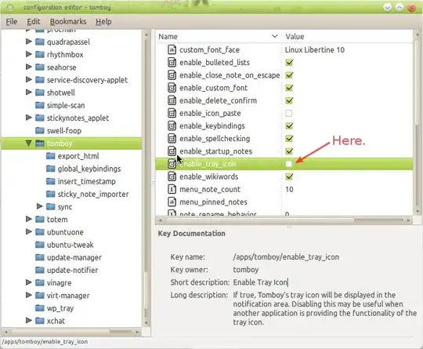Click the seahorse folder icon
The image size is (423, 349).
(x=40, y=67)
